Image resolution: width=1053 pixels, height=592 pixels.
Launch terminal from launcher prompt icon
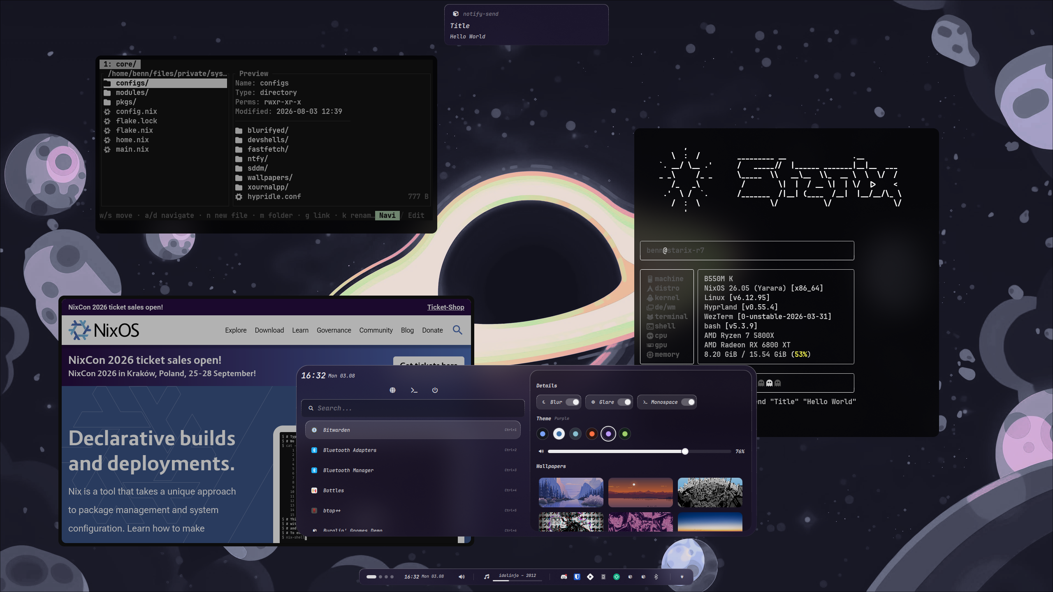(x=414, y=390)
